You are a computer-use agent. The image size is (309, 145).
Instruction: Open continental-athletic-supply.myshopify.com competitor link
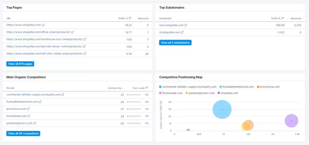point(33,94)
